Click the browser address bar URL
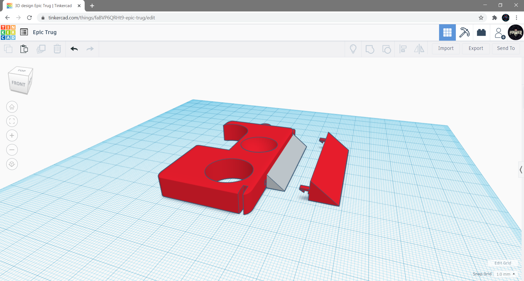Viewport: 524px width, 281px height. click(102, 18)
